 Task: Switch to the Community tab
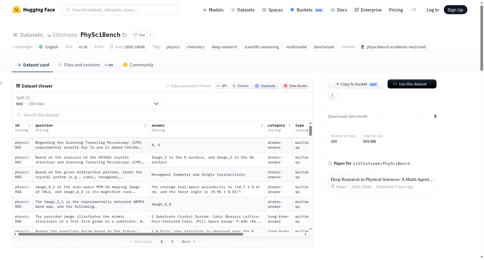tap(138, 65)
